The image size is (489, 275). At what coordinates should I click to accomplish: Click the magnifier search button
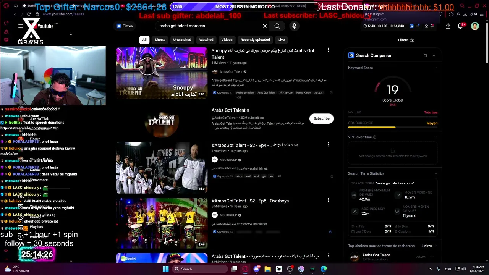pyautogui.click(x=277, y=26)
